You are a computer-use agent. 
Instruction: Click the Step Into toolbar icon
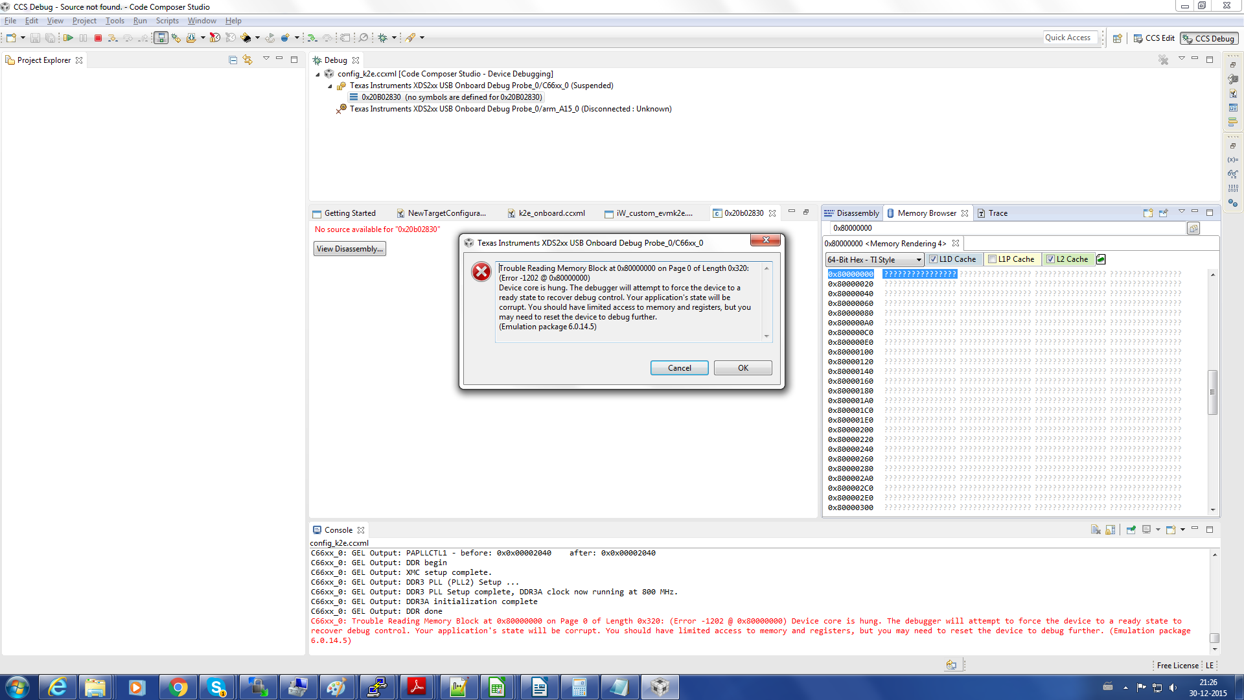113,38
